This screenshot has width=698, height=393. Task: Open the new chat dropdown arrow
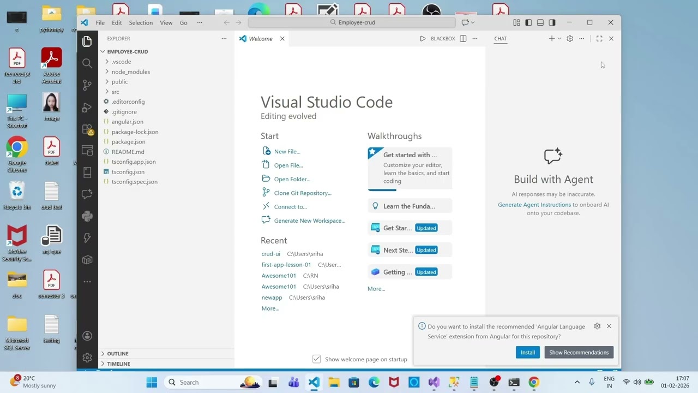point(559,39)
